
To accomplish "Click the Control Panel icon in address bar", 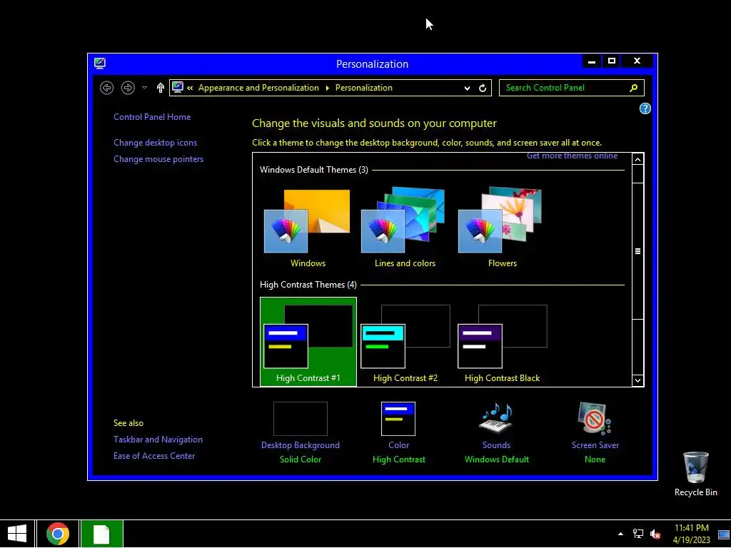I will 177,87.
